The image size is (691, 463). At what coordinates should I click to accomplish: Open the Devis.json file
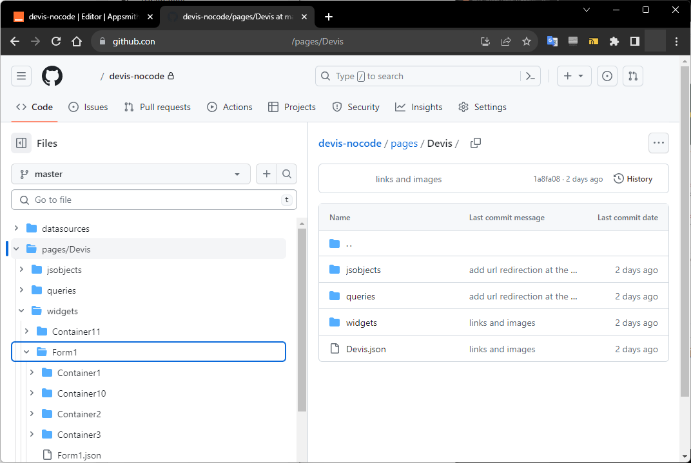tap(365, 349)
